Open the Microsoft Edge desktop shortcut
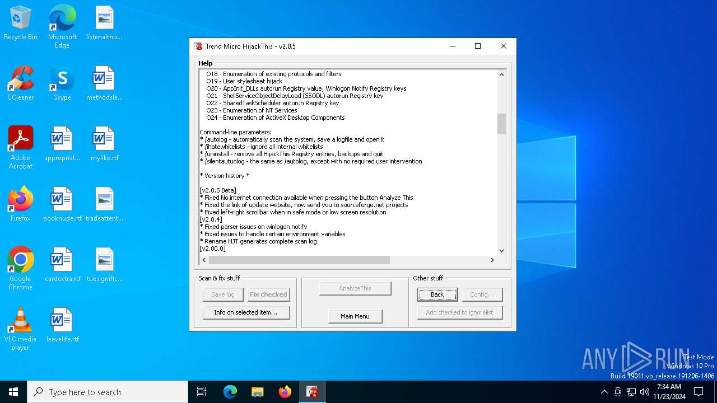 click(62, 26)
